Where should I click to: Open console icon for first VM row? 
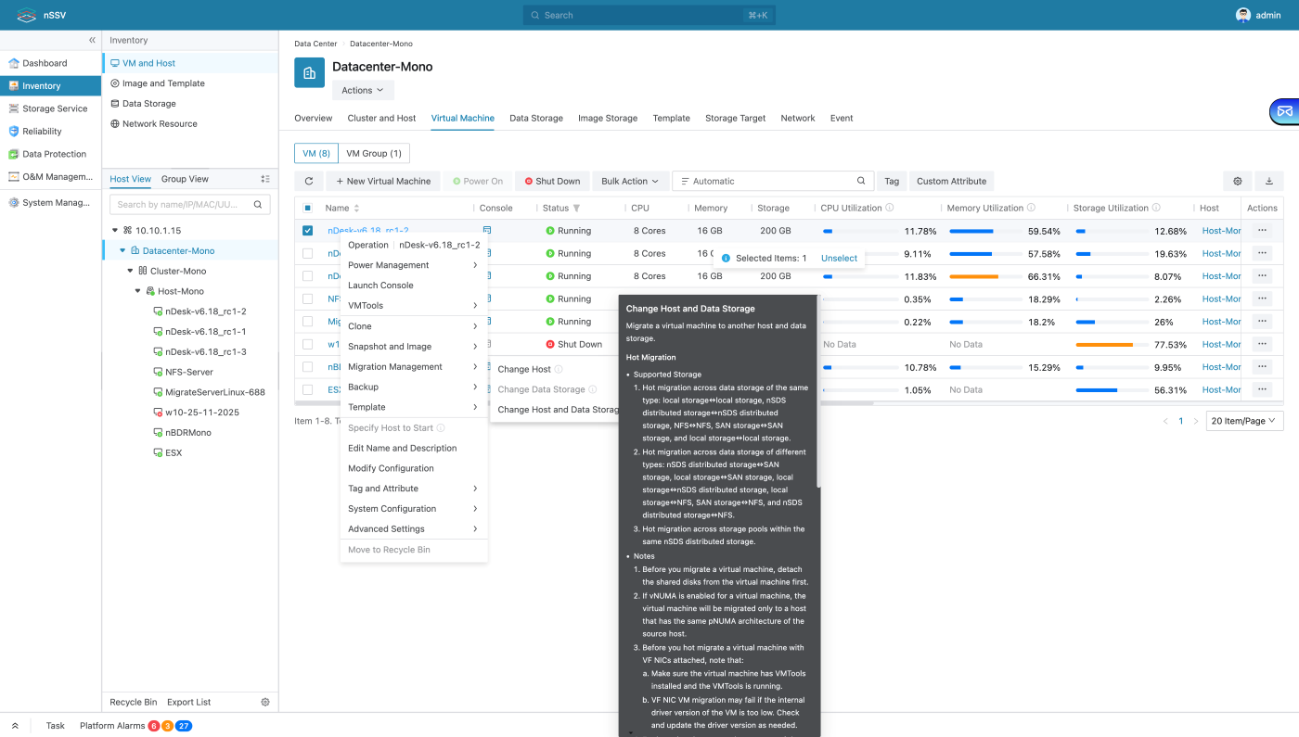coord(487,230)
